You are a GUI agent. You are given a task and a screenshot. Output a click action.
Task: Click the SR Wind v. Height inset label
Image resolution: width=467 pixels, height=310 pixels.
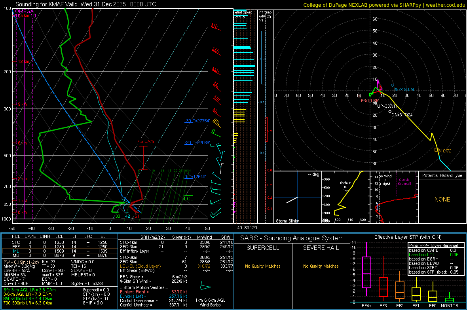[x=385, y=180]
